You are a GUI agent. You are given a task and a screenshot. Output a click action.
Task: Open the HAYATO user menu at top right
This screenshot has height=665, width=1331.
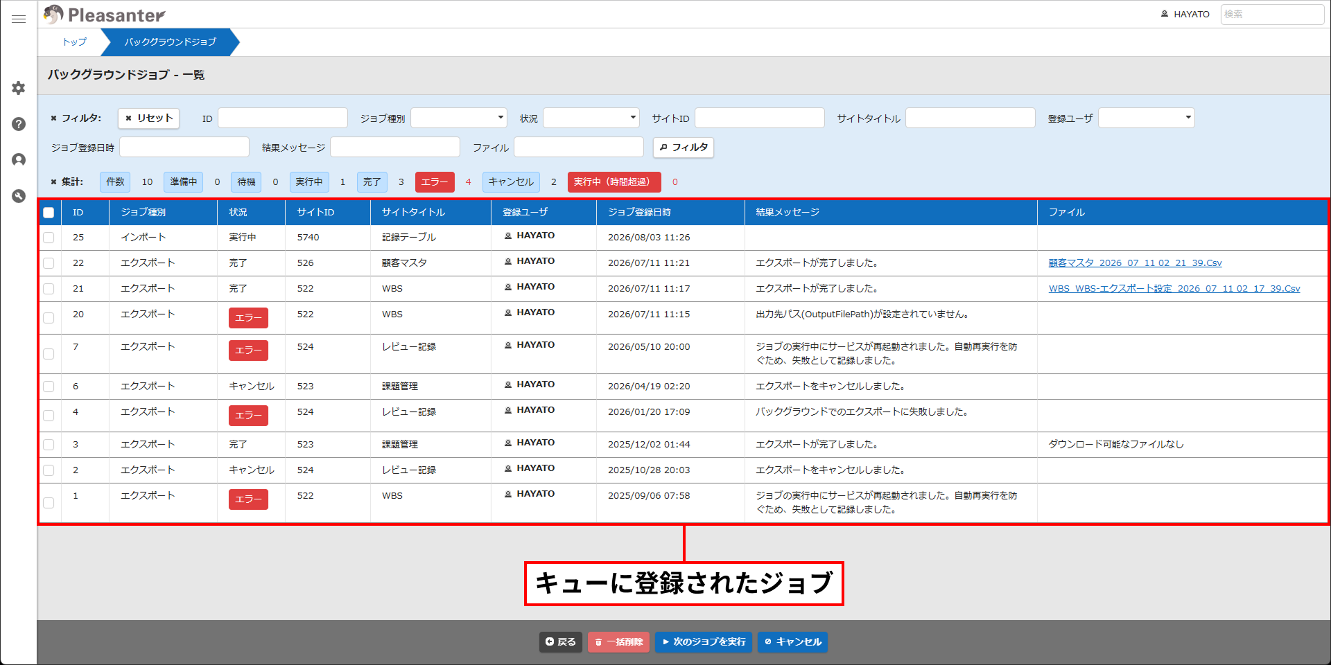coord(1185,14)
